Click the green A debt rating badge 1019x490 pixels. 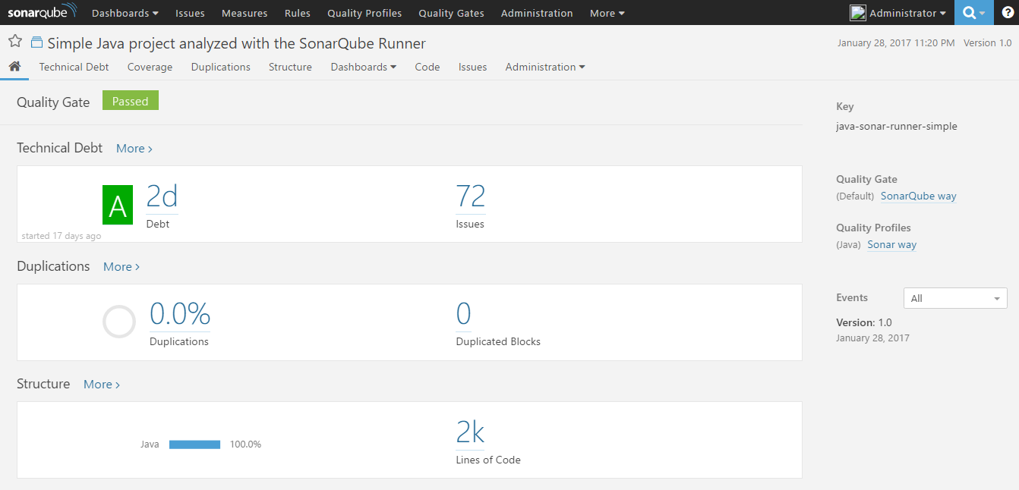point(118,205)
